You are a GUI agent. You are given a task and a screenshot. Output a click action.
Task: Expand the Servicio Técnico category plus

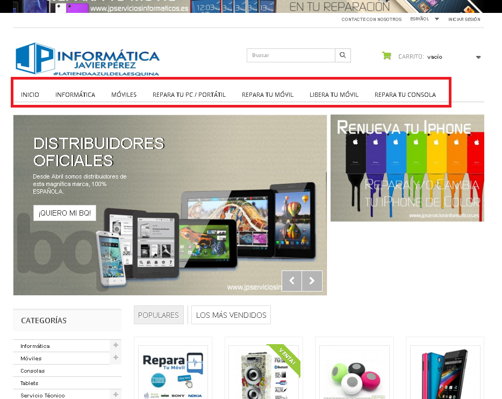(116, 395)
